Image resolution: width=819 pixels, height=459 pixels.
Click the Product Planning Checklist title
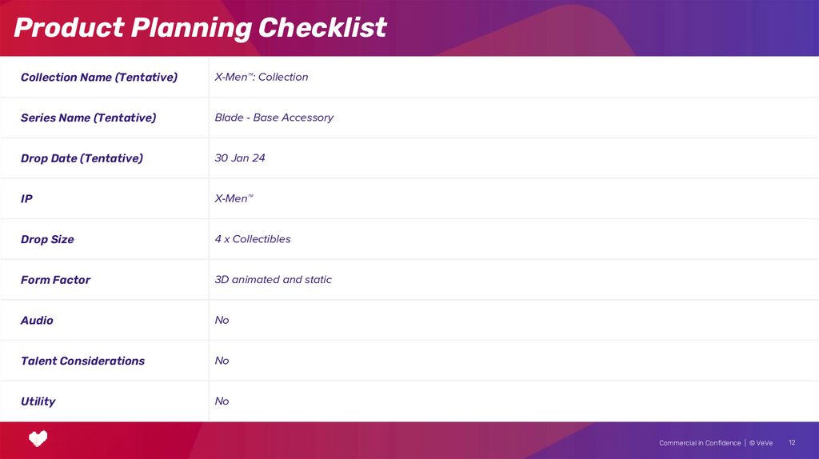(200, 28)
